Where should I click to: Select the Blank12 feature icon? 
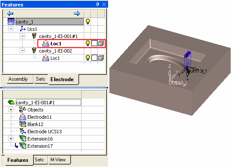pos(23,124)
